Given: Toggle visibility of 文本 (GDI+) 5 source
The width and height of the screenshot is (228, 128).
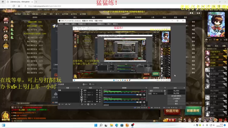Looking at the screenshot, I should [97, 102].
